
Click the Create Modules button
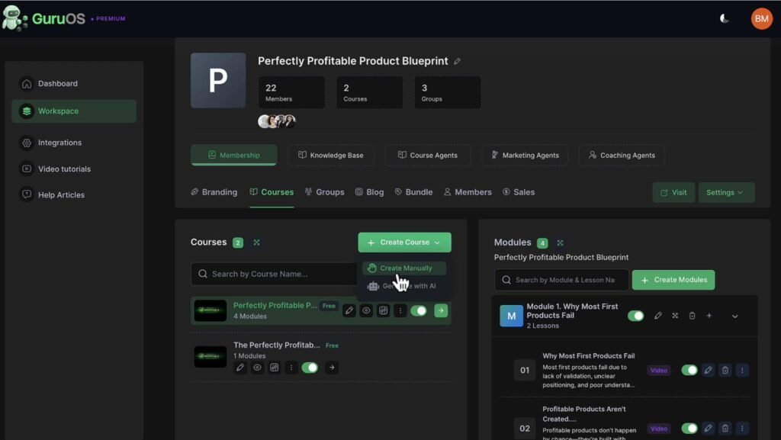coord(673,280)
